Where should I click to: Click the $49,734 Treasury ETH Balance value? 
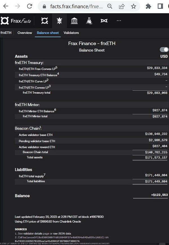(161, 74)
